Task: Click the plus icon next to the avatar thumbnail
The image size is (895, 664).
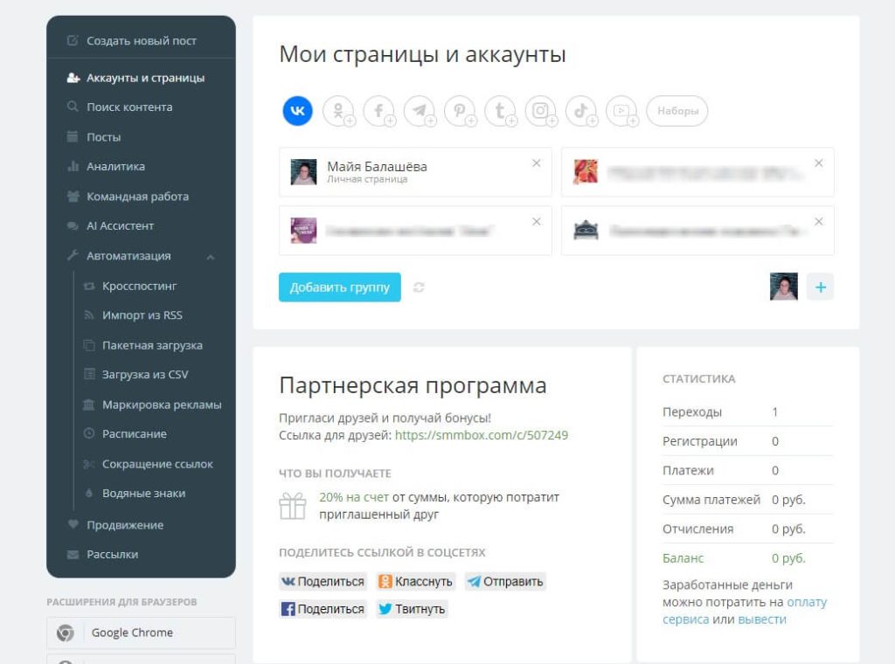Action: point(820,287)
